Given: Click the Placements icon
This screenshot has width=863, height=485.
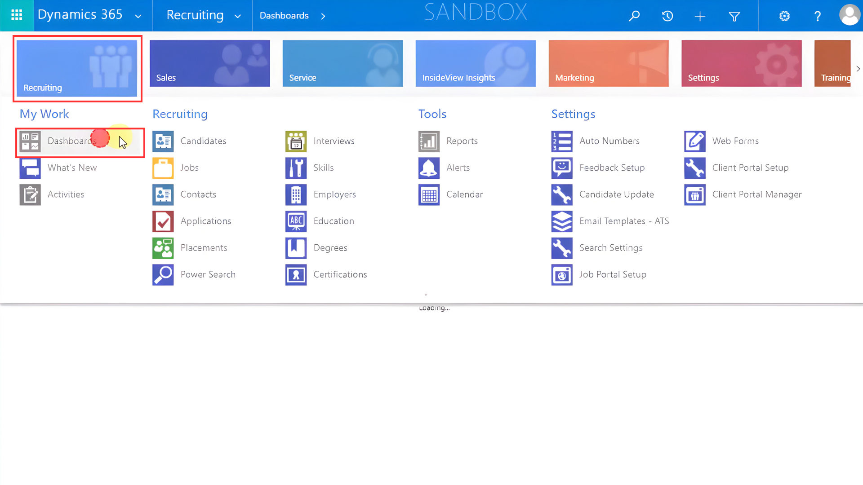Looking at the screenshot, I should (x=163, y=248).
